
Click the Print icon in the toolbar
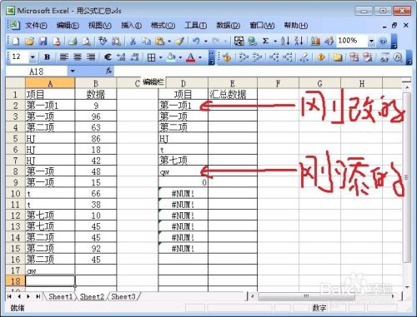tap(73, 42)
